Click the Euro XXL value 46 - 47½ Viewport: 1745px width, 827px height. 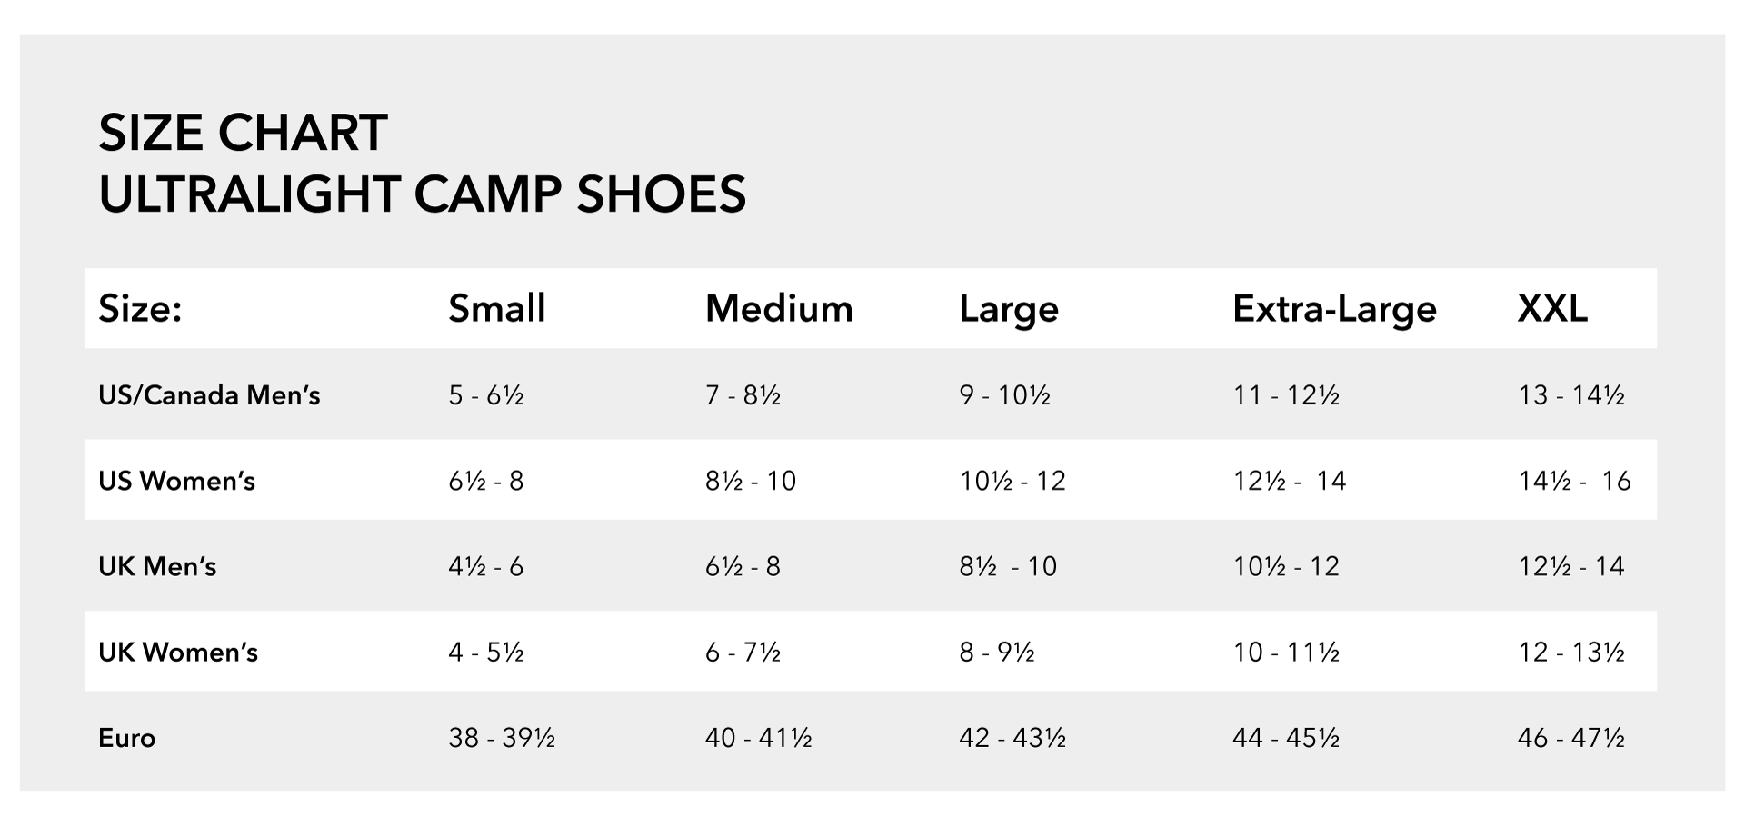(1570, 738)
